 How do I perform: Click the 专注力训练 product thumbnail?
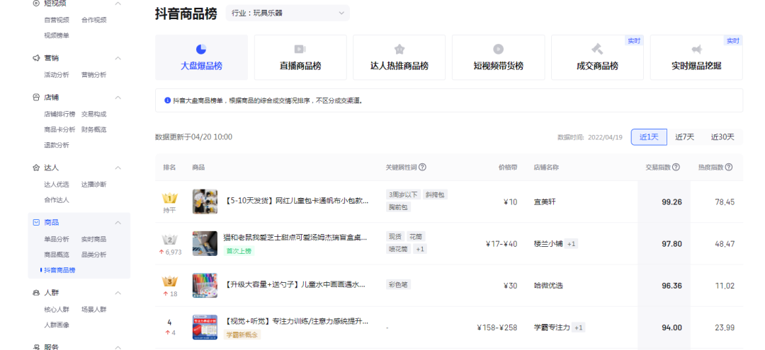(205, 327)
